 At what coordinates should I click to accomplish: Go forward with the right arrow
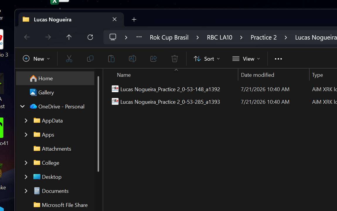[48, 37]
